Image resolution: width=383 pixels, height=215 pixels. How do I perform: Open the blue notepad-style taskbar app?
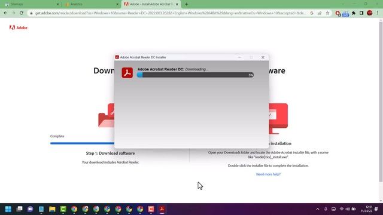tap(41, 209)
